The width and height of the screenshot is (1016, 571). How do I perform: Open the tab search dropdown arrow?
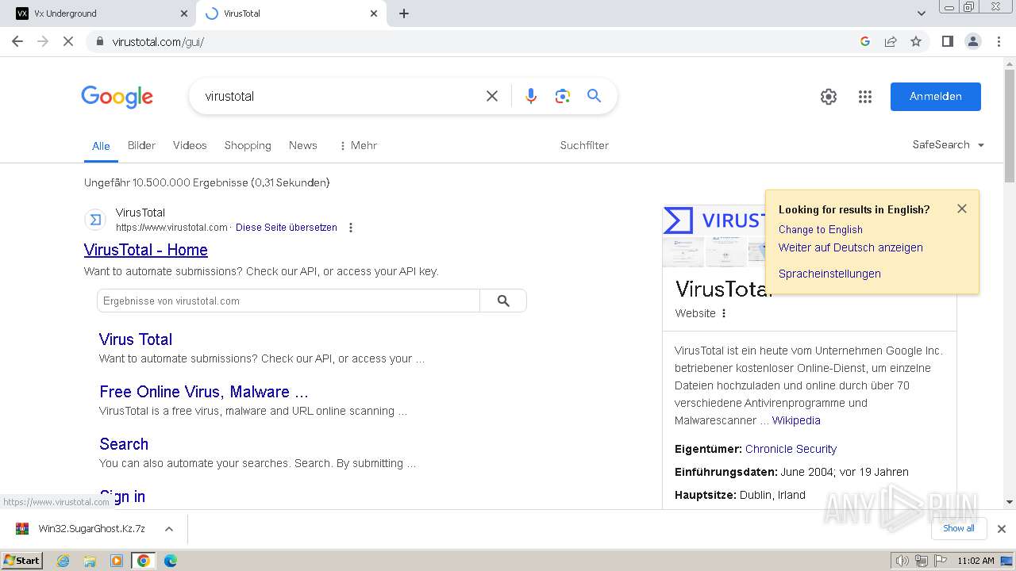tap(922, 13)
